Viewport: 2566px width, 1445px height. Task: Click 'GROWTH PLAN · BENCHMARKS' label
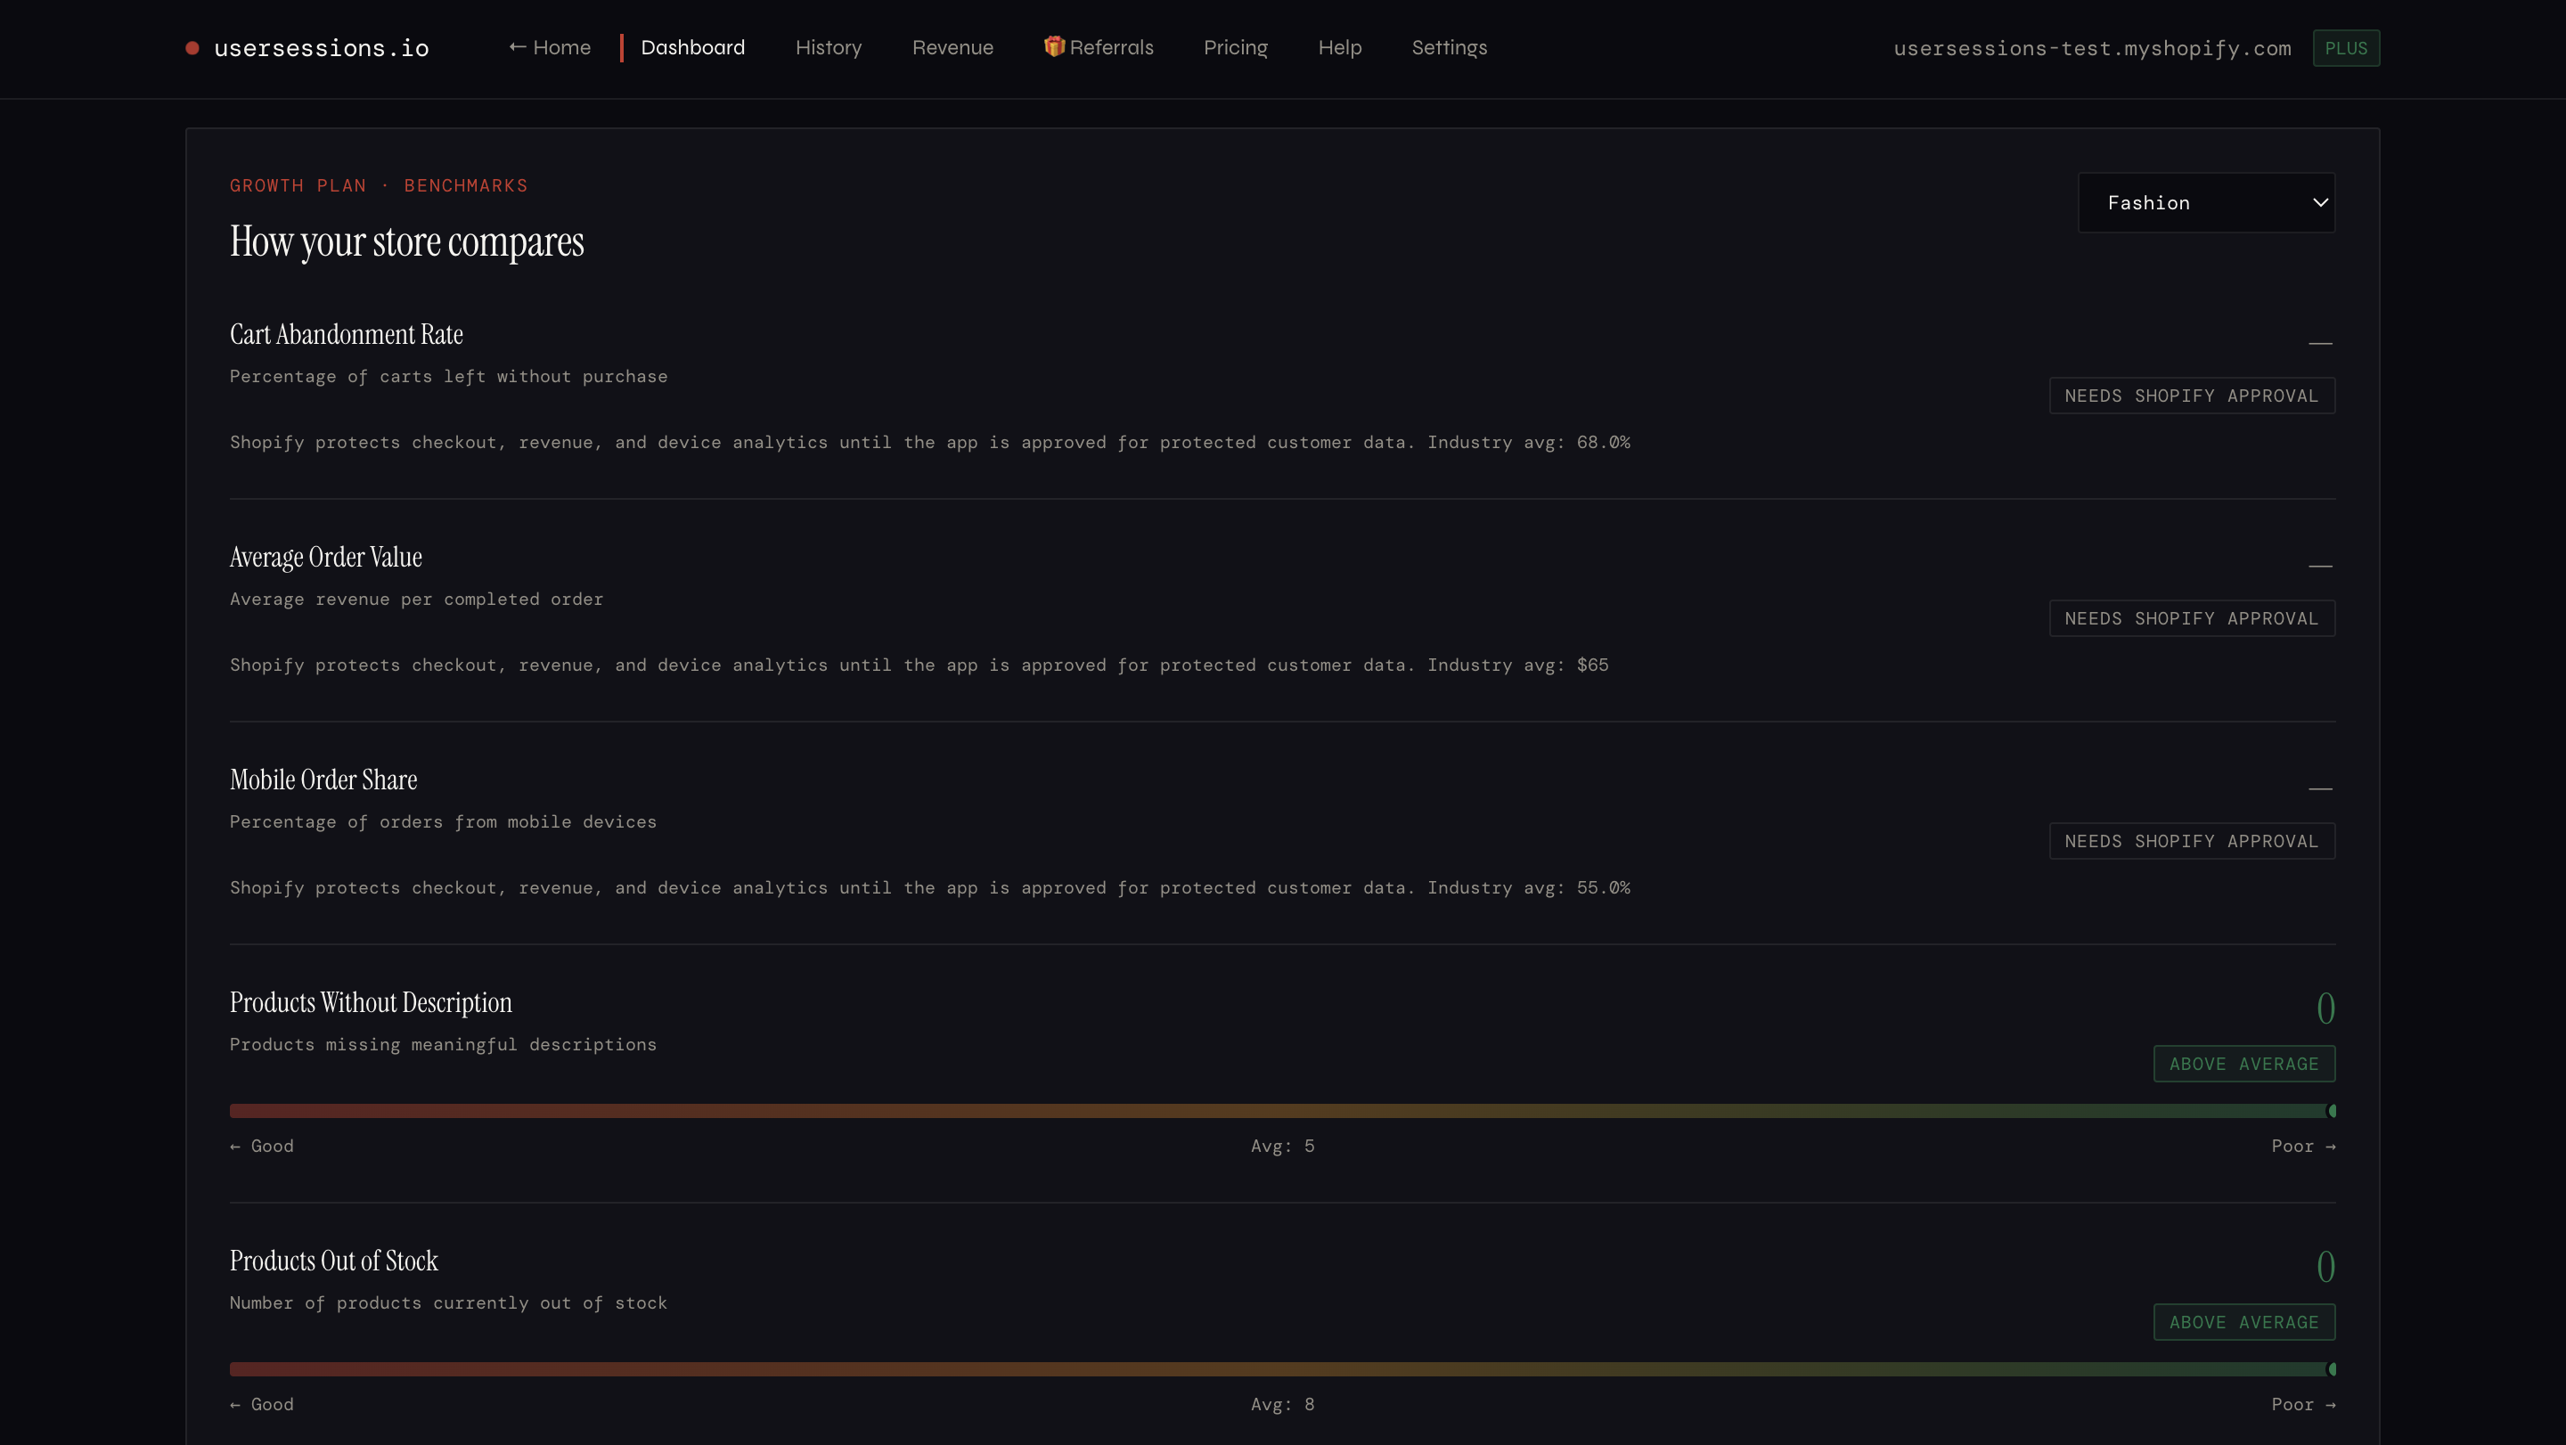pyautogui.click(x=379, y=185)
